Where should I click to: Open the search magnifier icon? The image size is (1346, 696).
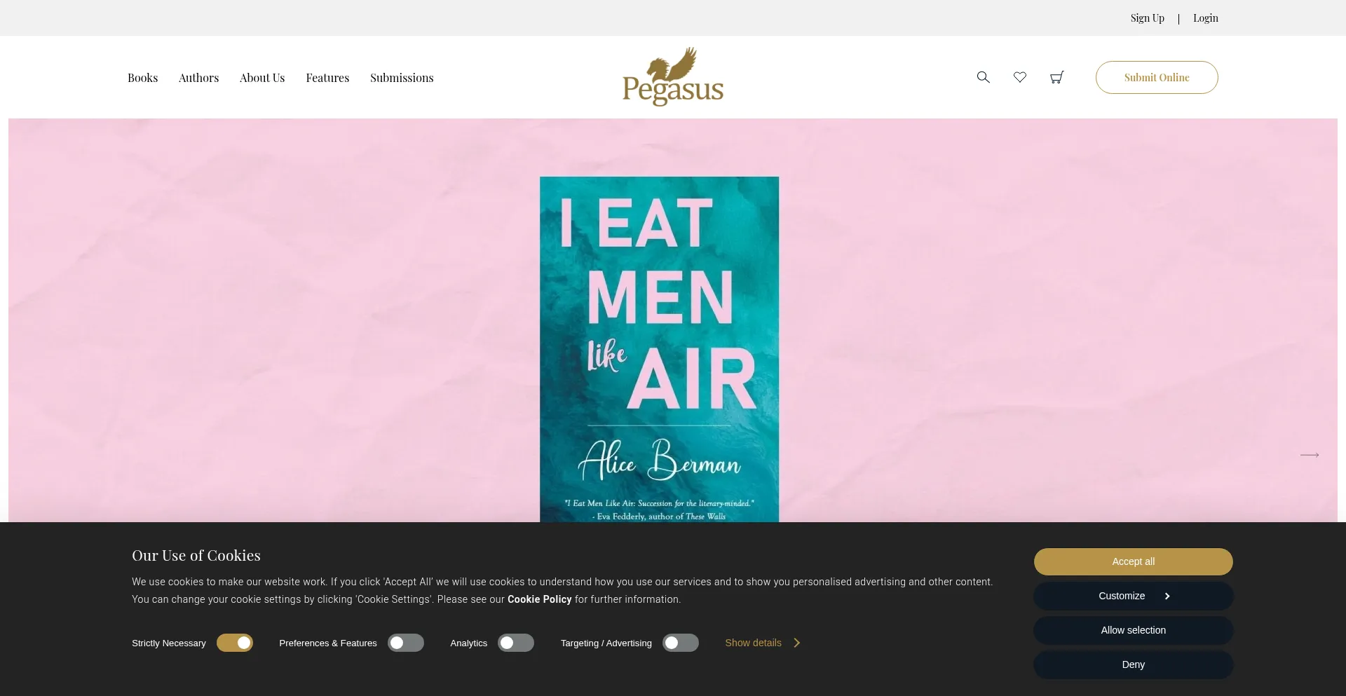tap(984, 77)
